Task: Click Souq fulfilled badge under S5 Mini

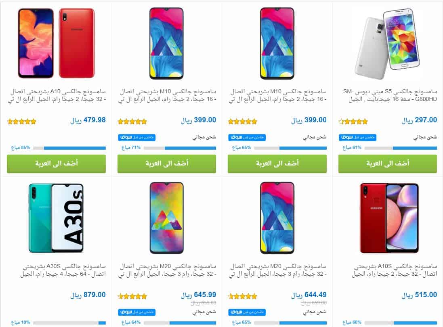Action: coord(357,137)
